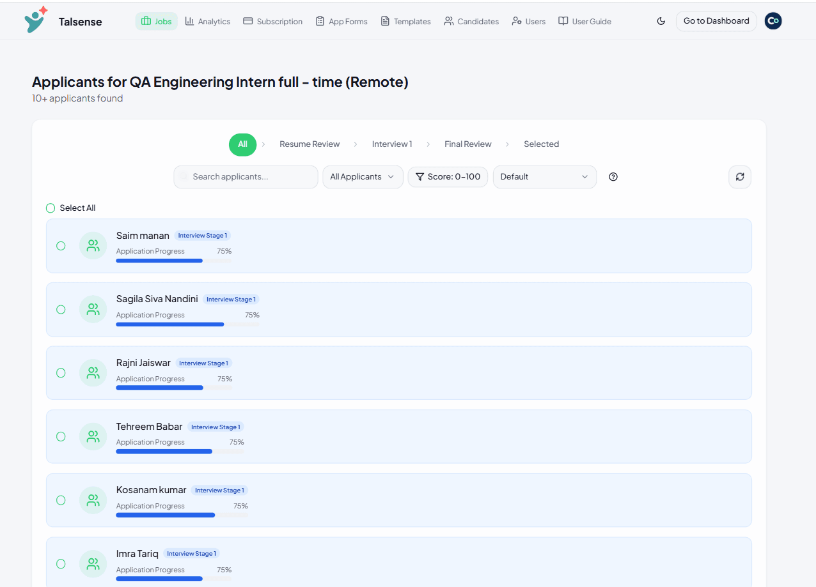Select Sagila Siva Nandini's row checkbox
The width and height of the screenshot is (816, 587).
coord(61,309)
